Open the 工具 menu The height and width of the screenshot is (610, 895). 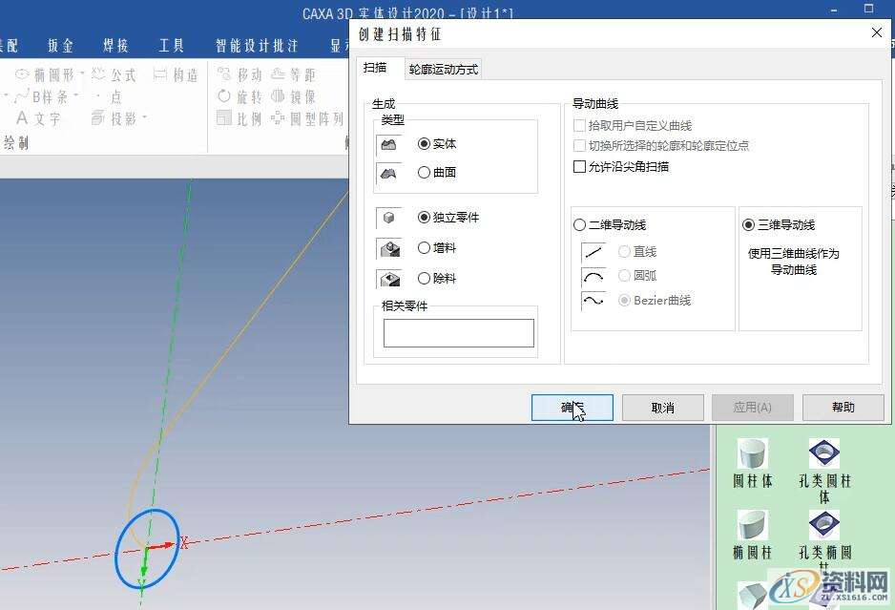pos(171,45)
